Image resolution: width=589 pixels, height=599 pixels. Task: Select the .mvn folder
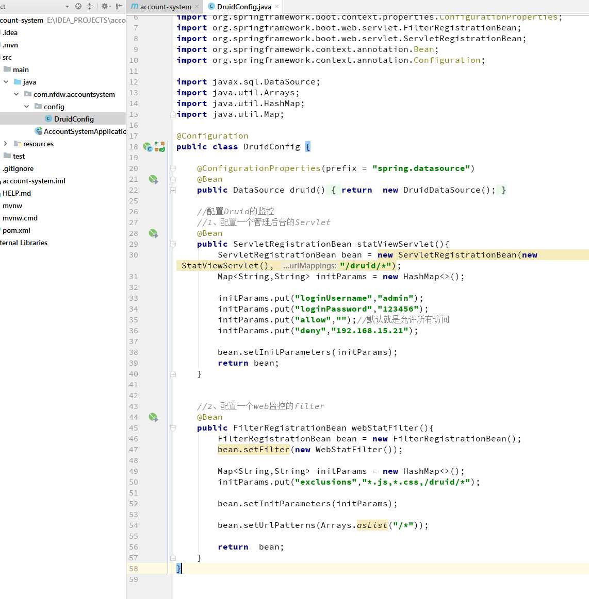(10, 45)
